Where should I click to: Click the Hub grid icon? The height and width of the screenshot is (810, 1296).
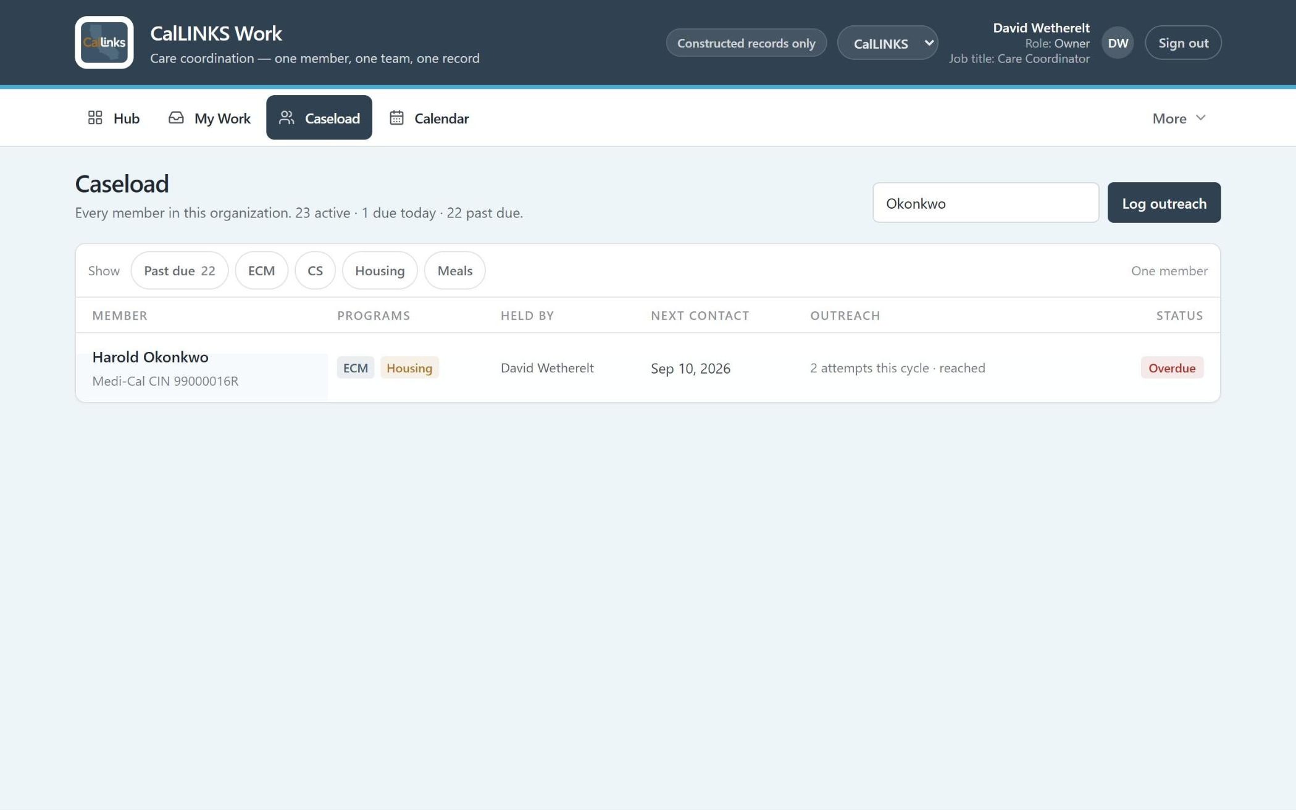95,118
